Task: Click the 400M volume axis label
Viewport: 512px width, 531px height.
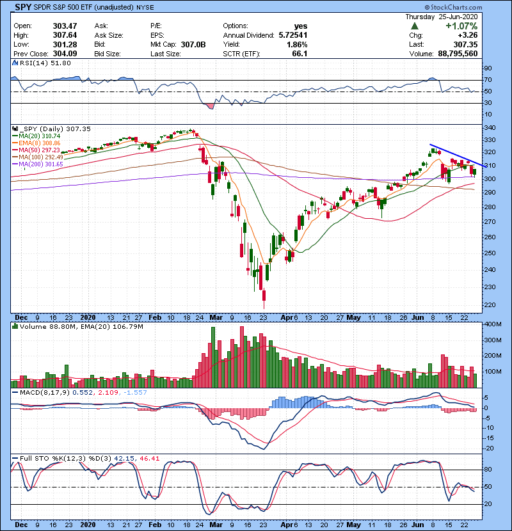Action: point(493,324)
